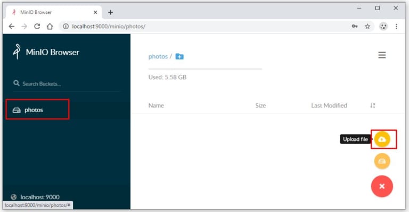Open the hamburger menu in the header
The image size is (409, 212).
pyautogui.click(x=382, y=55)
